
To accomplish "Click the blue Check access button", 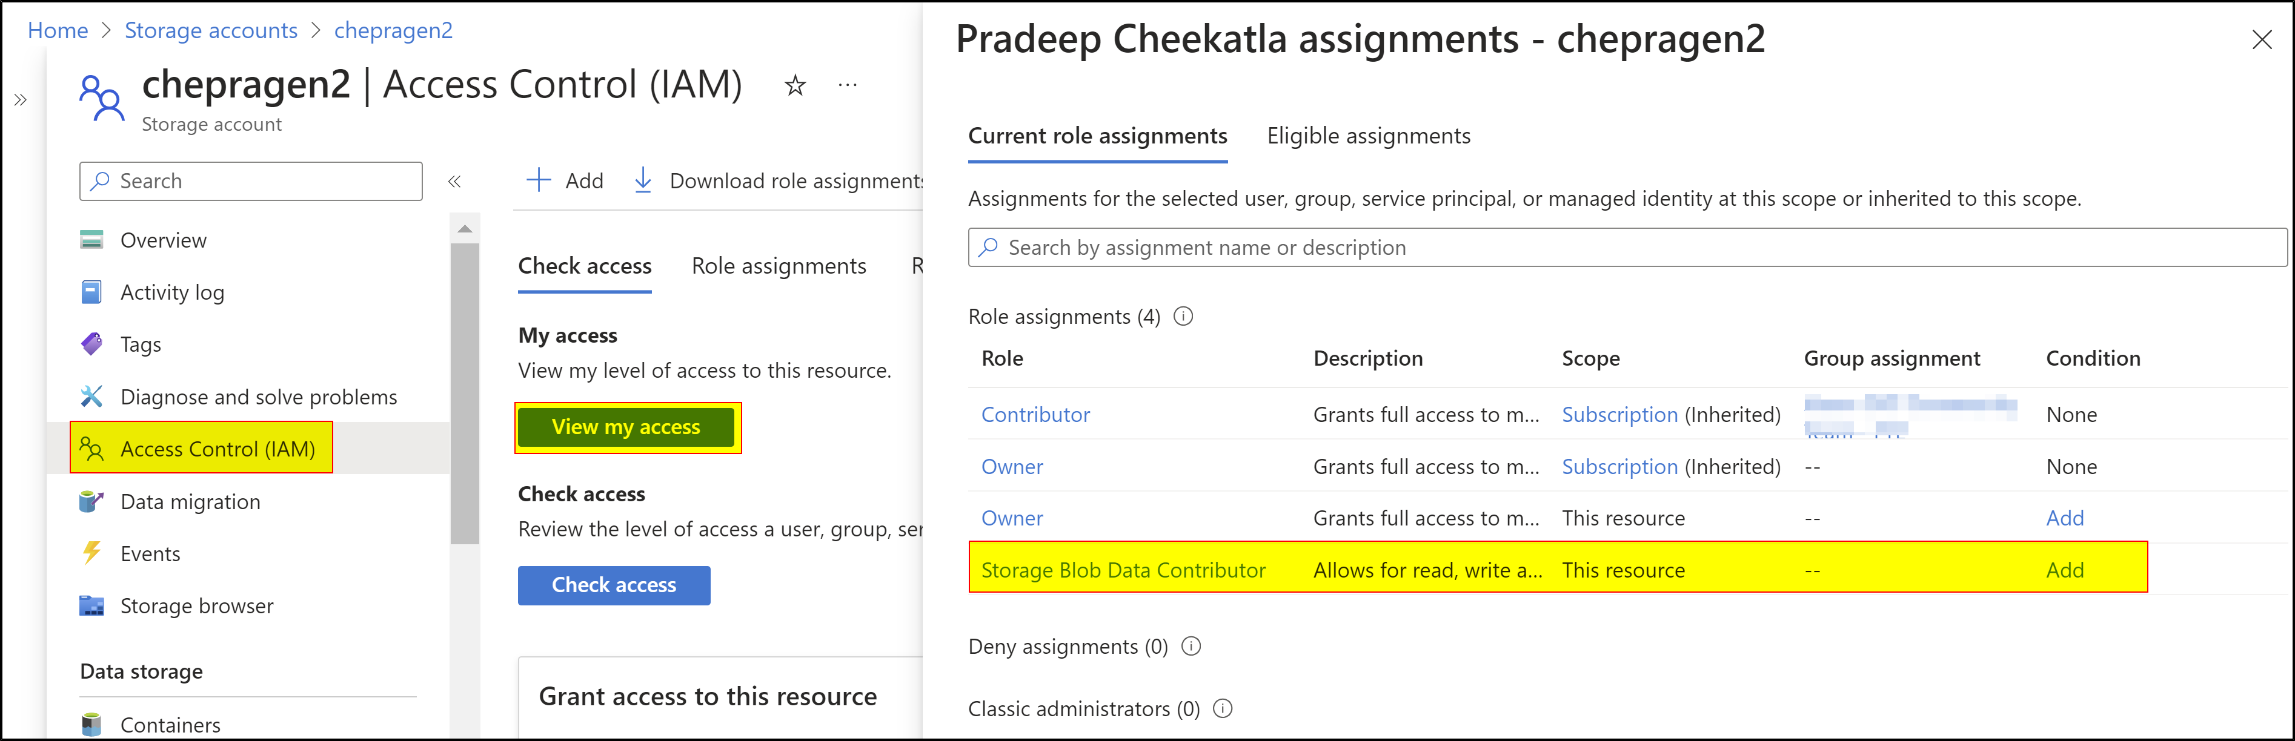I will point(614,585).
